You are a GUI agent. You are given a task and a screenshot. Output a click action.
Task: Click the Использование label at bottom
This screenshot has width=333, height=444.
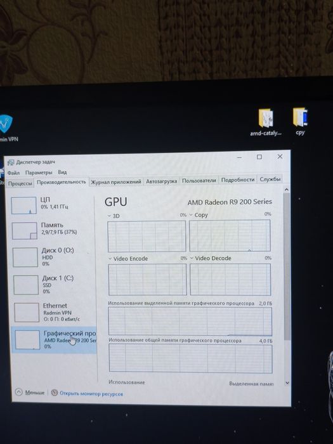[127, 382]
